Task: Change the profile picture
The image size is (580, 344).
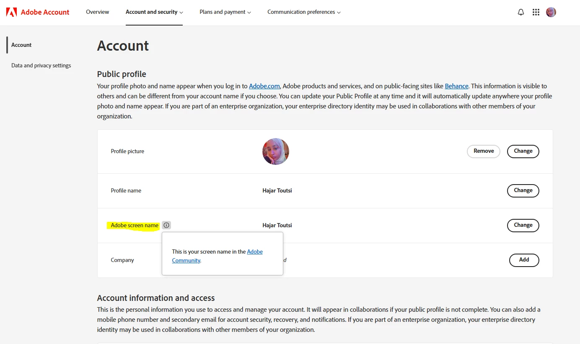Action: click(x=523, y=151)
